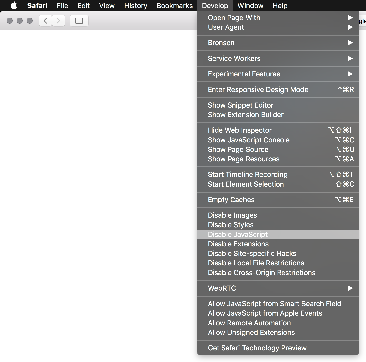Viewport: 366px width, 362px height.
Task: Select Show Extension Builder
Action: coord(278,115)
